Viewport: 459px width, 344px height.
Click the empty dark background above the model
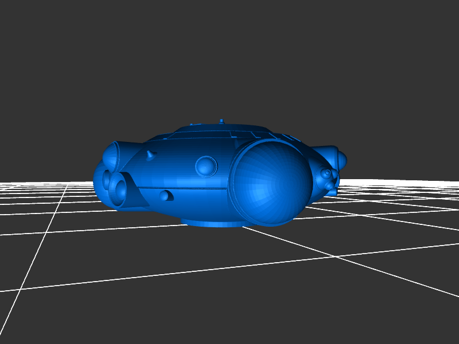[229, 57]
